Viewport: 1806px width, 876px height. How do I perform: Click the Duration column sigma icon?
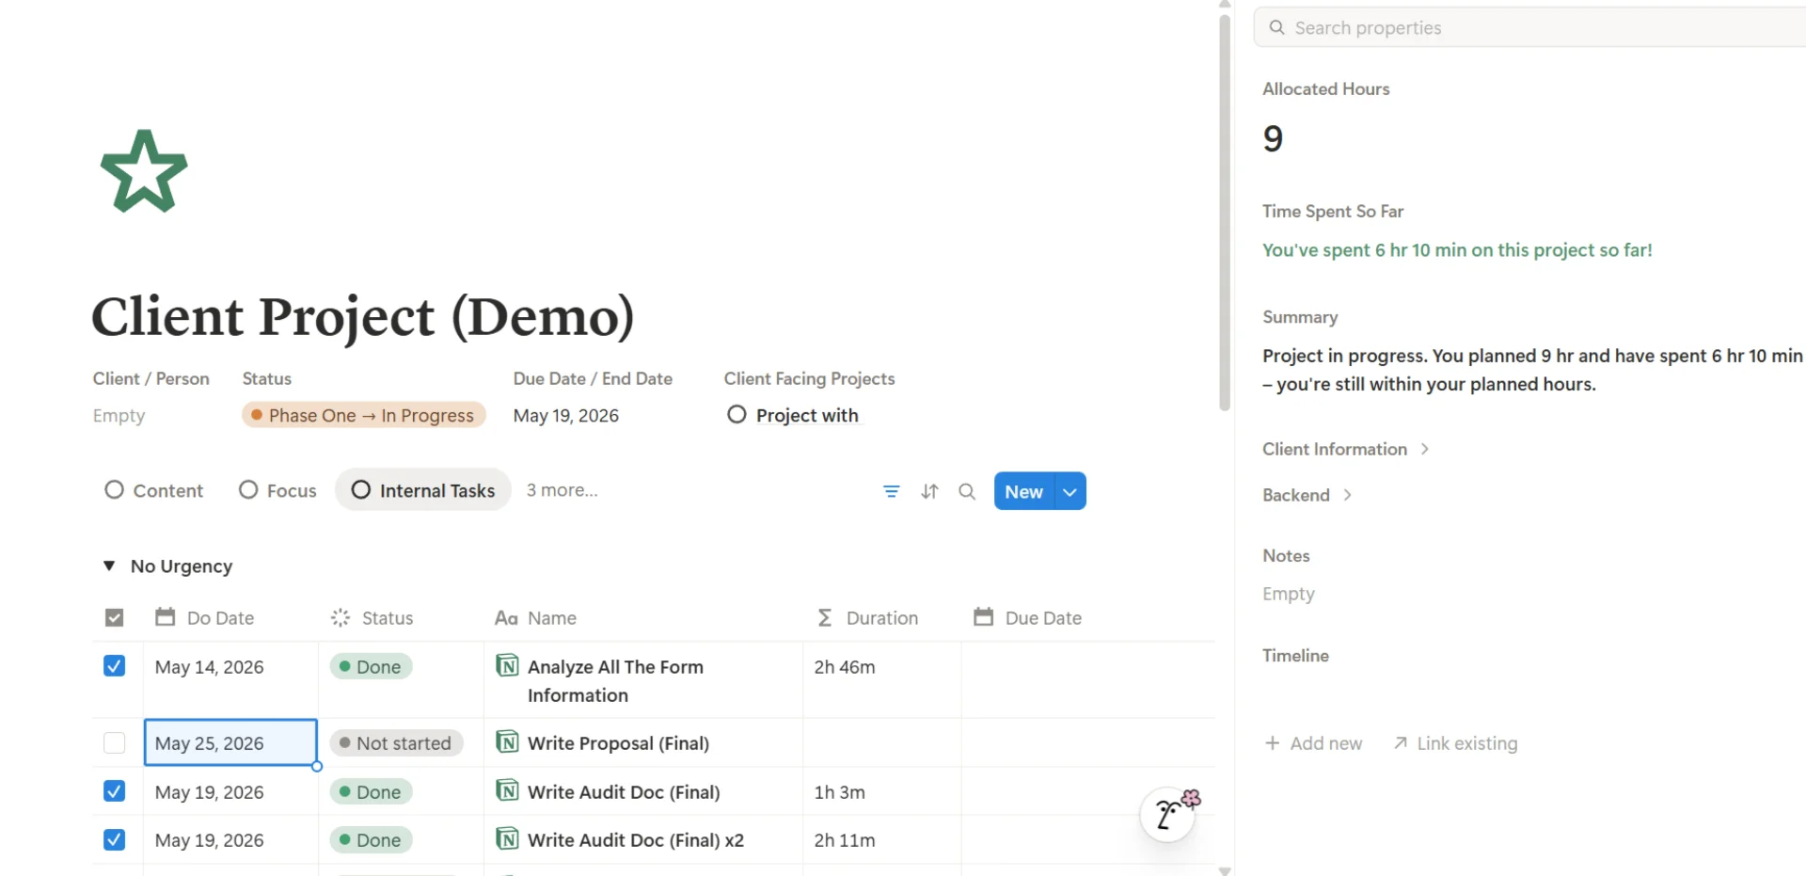825,617
